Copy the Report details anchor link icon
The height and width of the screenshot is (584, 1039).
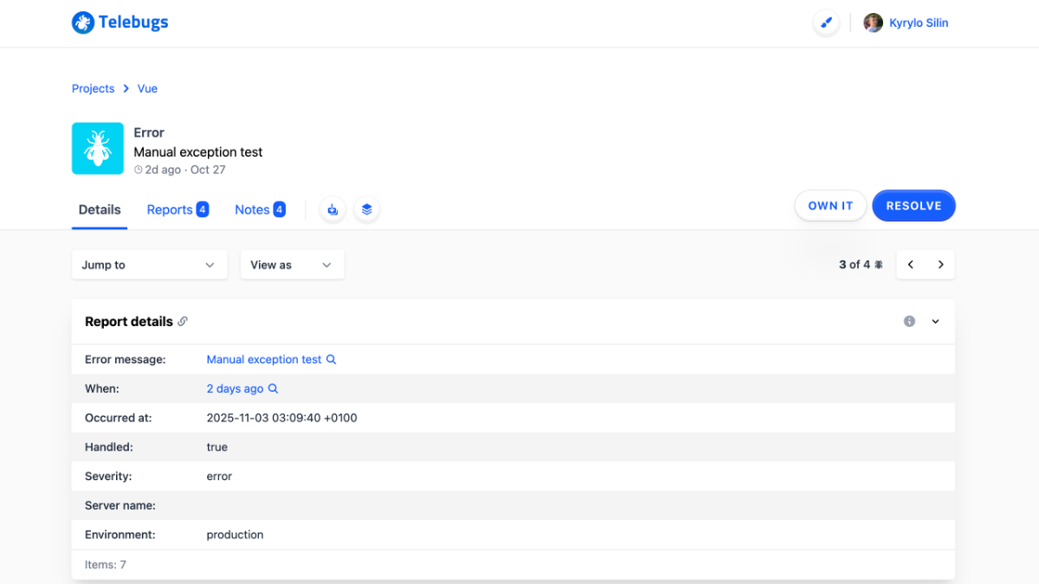pyautogui.click(x=183, y=322)
